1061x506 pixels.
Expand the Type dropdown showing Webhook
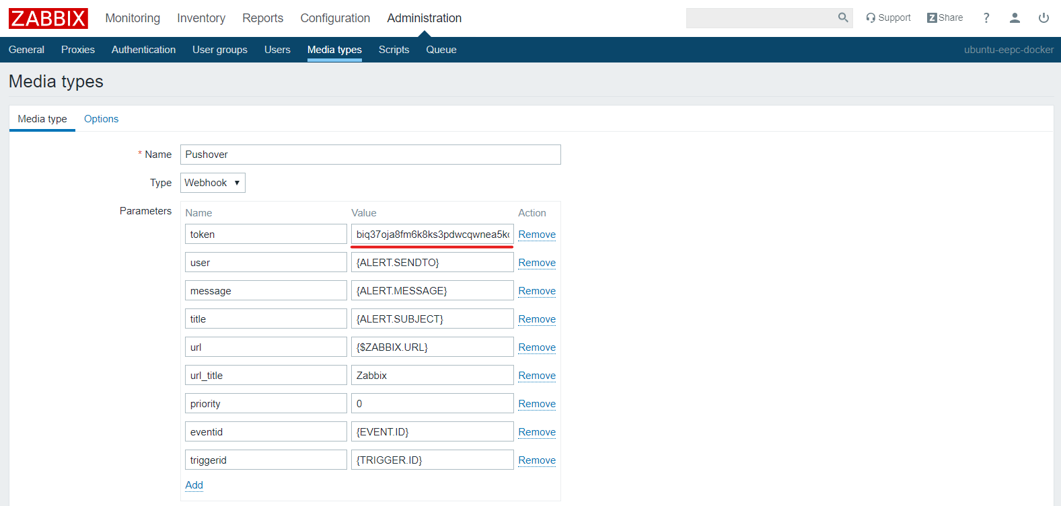pos(213,183)
